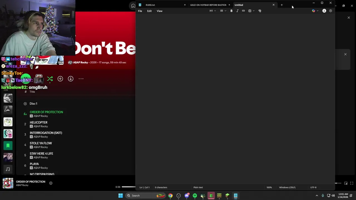Expand the Copilot dropdown arrow

point(318,11)
